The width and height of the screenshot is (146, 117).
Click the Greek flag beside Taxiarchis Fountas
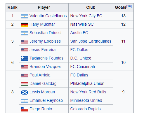(x=25, y=59)
